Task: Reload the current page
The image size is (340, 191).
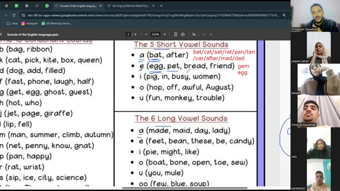Action: click(14, 15)
